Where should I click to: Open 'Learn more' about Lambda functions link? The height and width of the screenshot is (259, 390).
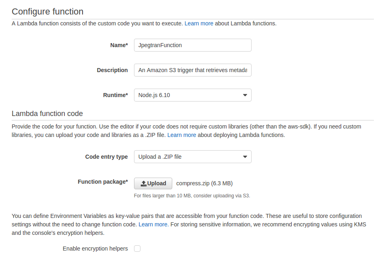pos(199,23)
